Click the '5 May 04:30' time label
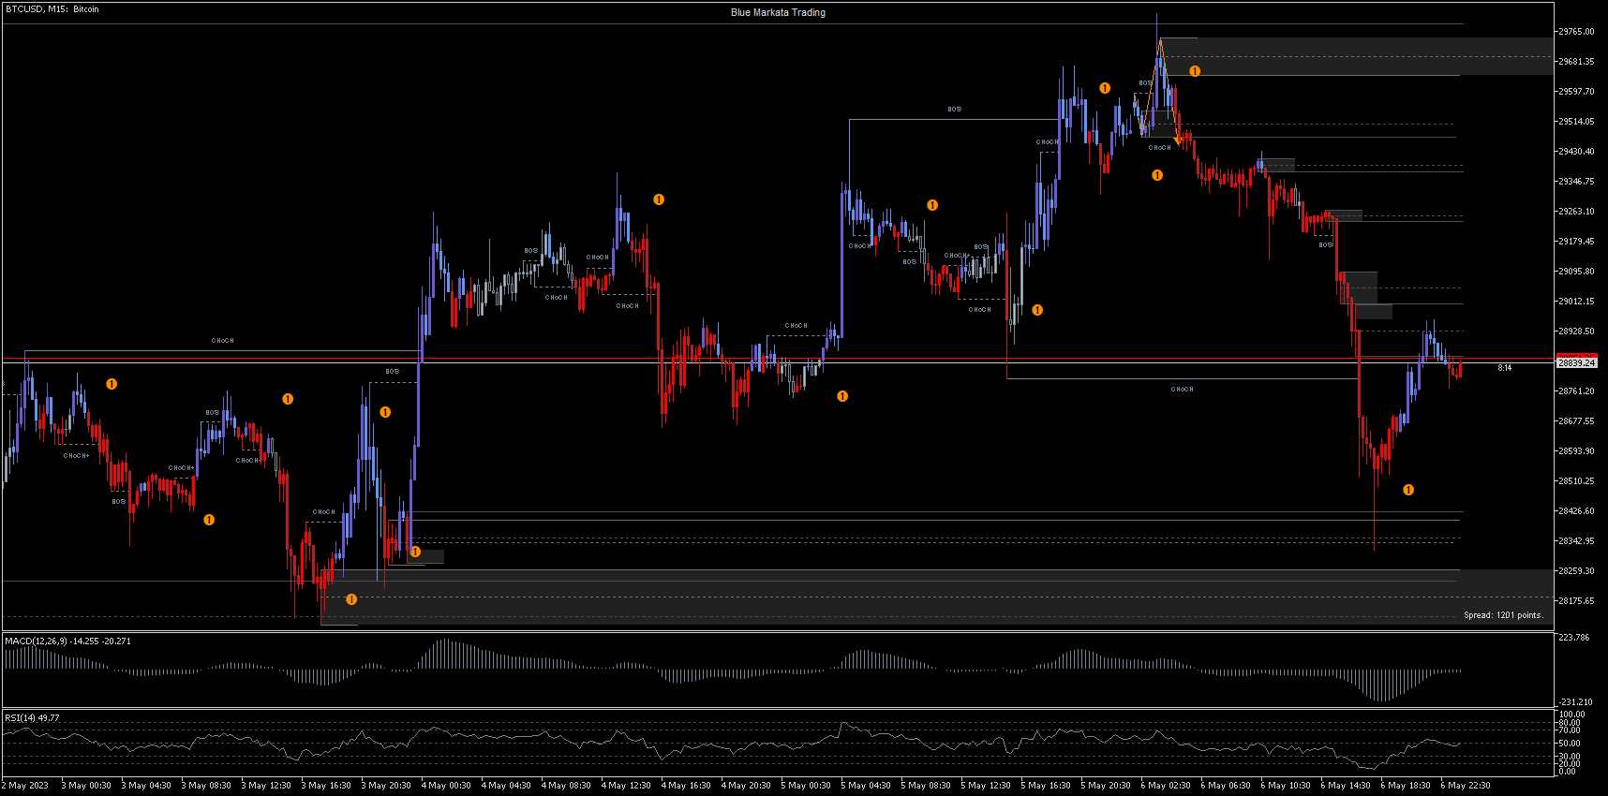The width and height of the screenshot is (1608, 796). [x=866, y=786]
